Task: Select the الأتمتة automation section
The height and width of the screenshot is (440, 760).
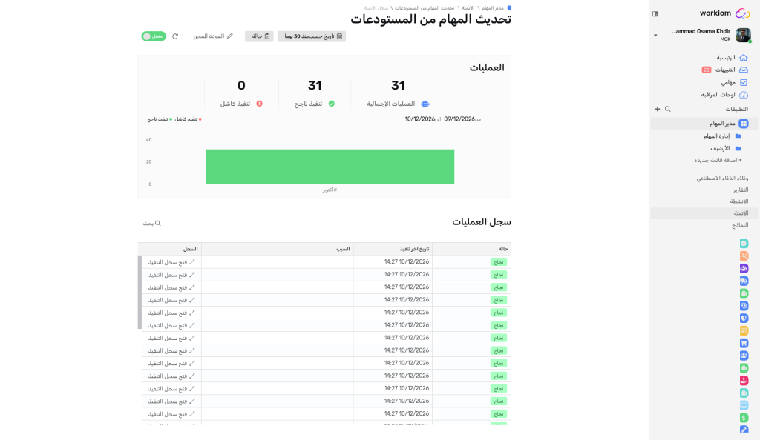Action: point(704,213)
